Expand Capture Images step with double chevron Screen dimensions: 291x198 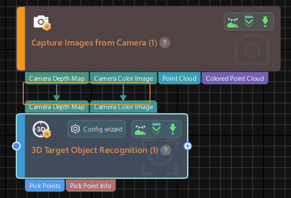pyautogui.click(x=249, y=21)
